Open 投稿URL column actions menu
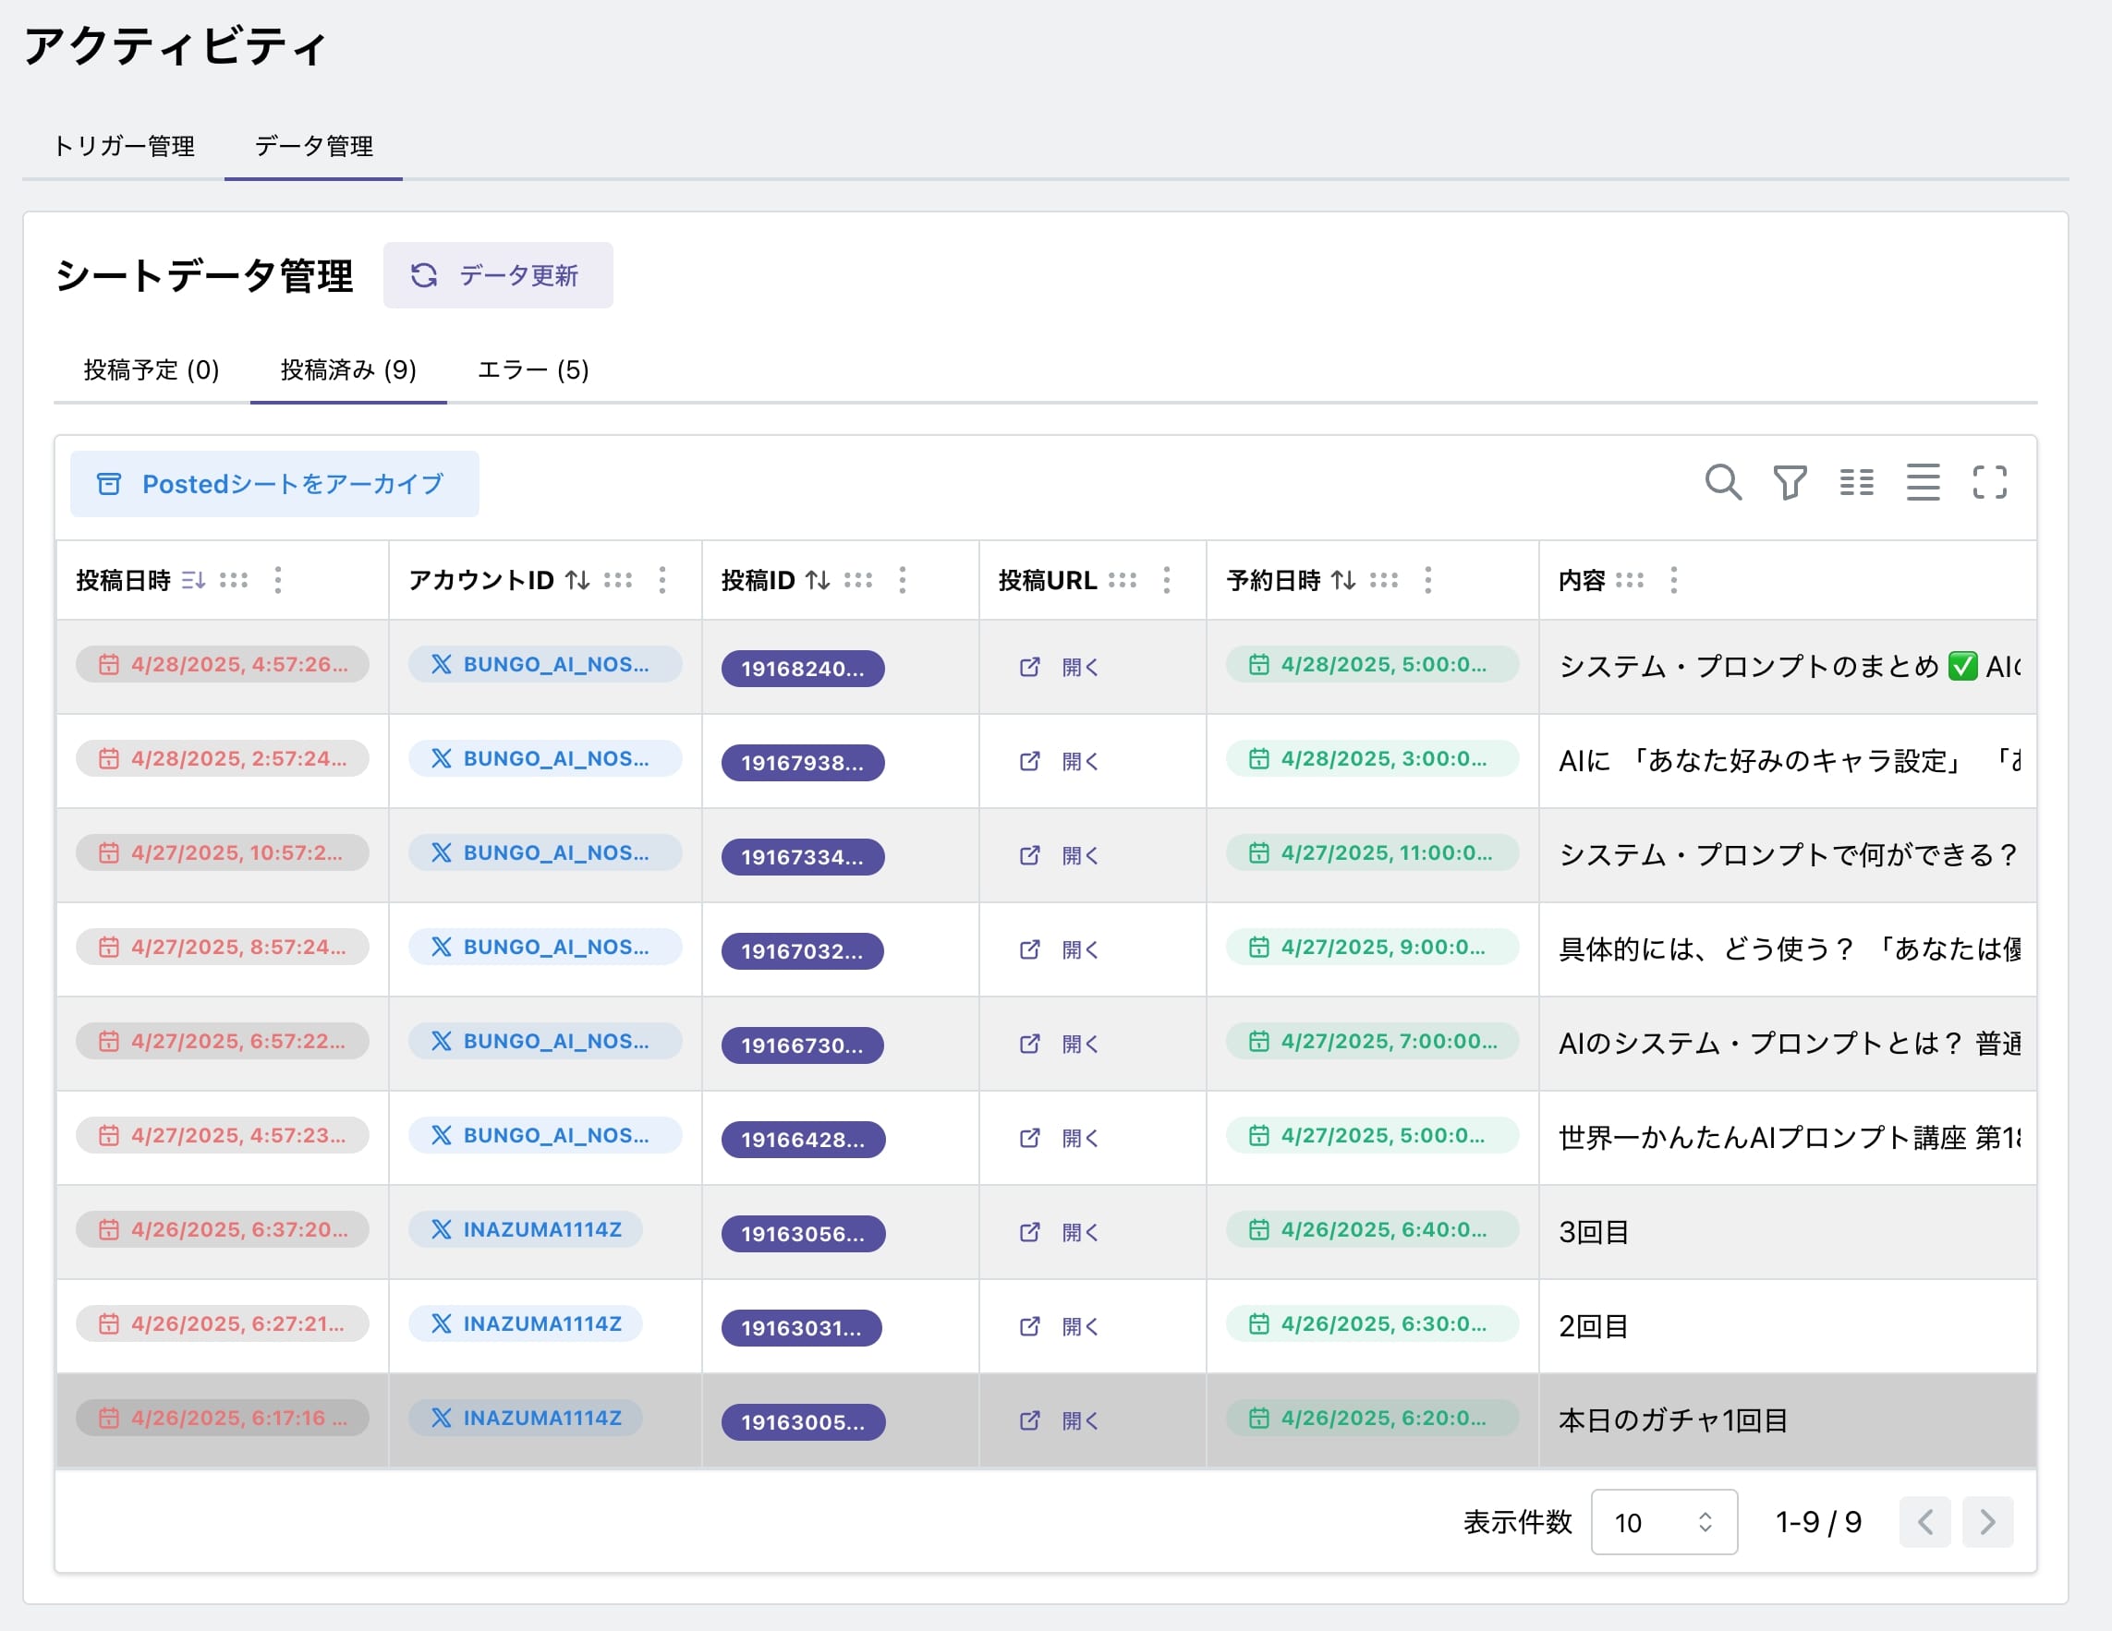 (1167, 580)
